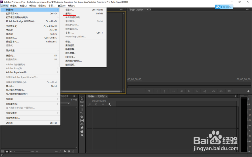Select the Track Select tool
252x157 pixels.
pos(82,102)
